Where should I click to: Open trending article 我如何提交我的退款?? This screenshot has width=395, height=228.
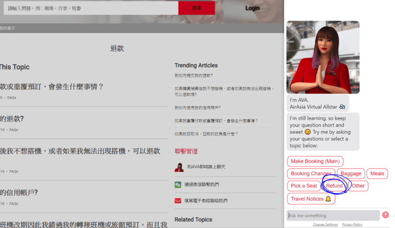[194, 76]
